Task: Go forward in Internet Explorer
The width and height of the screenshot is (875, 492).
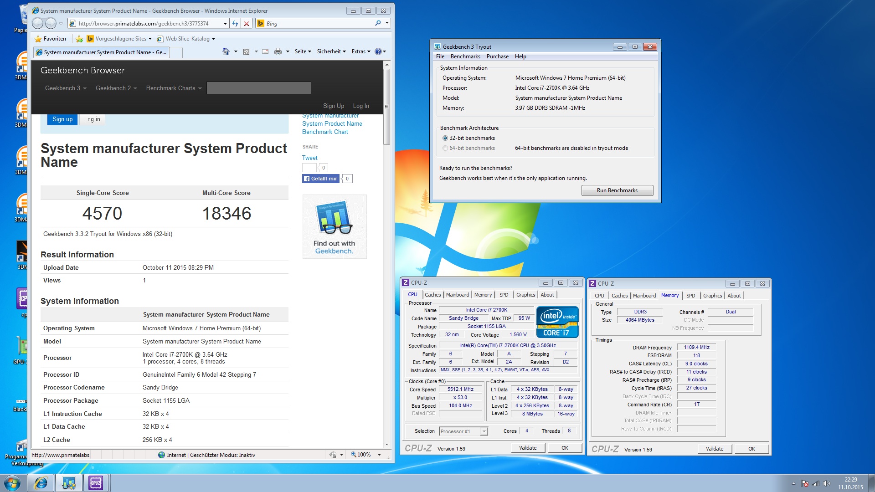Action: 51,23
